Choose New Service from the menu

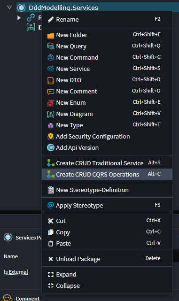click(x=107, y=69)
